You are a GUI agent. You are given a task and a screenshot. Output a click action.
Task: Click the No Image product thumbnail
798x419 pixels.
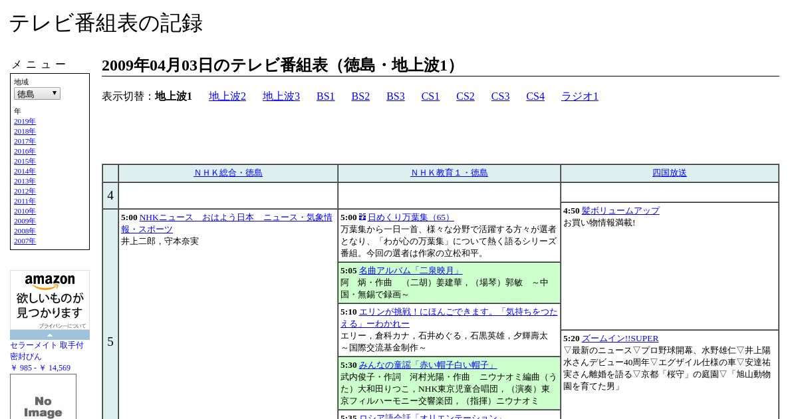click(43, 397)
